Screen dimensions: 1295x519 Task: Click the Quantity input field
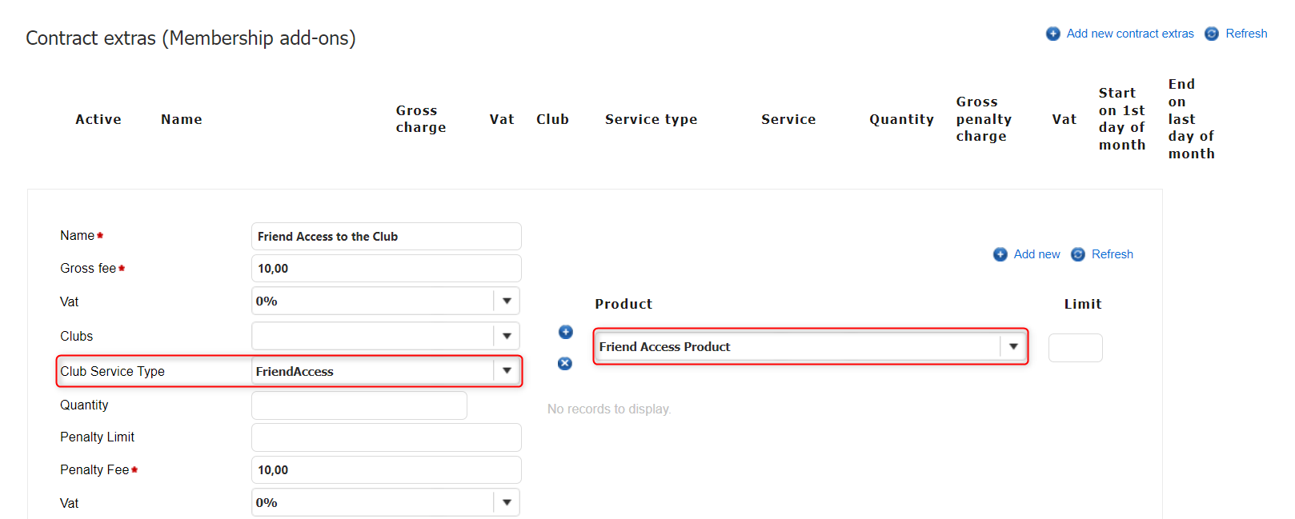359,405
